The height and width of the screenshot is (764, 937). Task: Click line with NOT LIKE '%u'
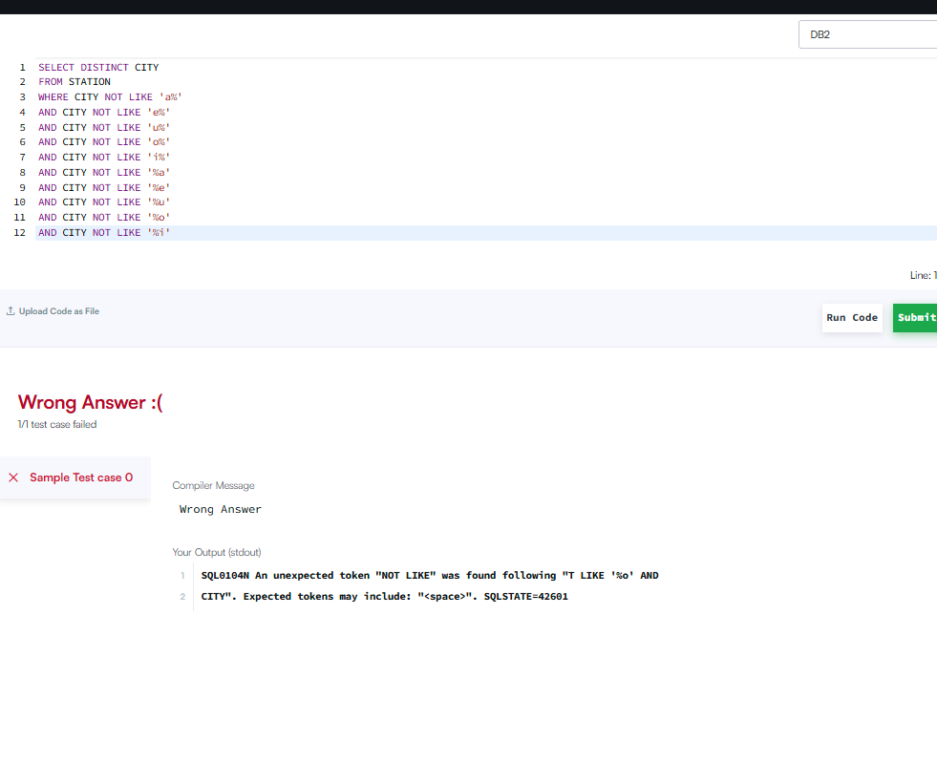tap(104, 202)
